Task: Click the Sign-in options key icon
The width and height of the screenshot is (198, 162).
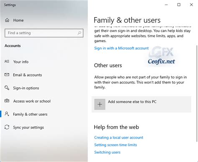Action: point(7,88)
